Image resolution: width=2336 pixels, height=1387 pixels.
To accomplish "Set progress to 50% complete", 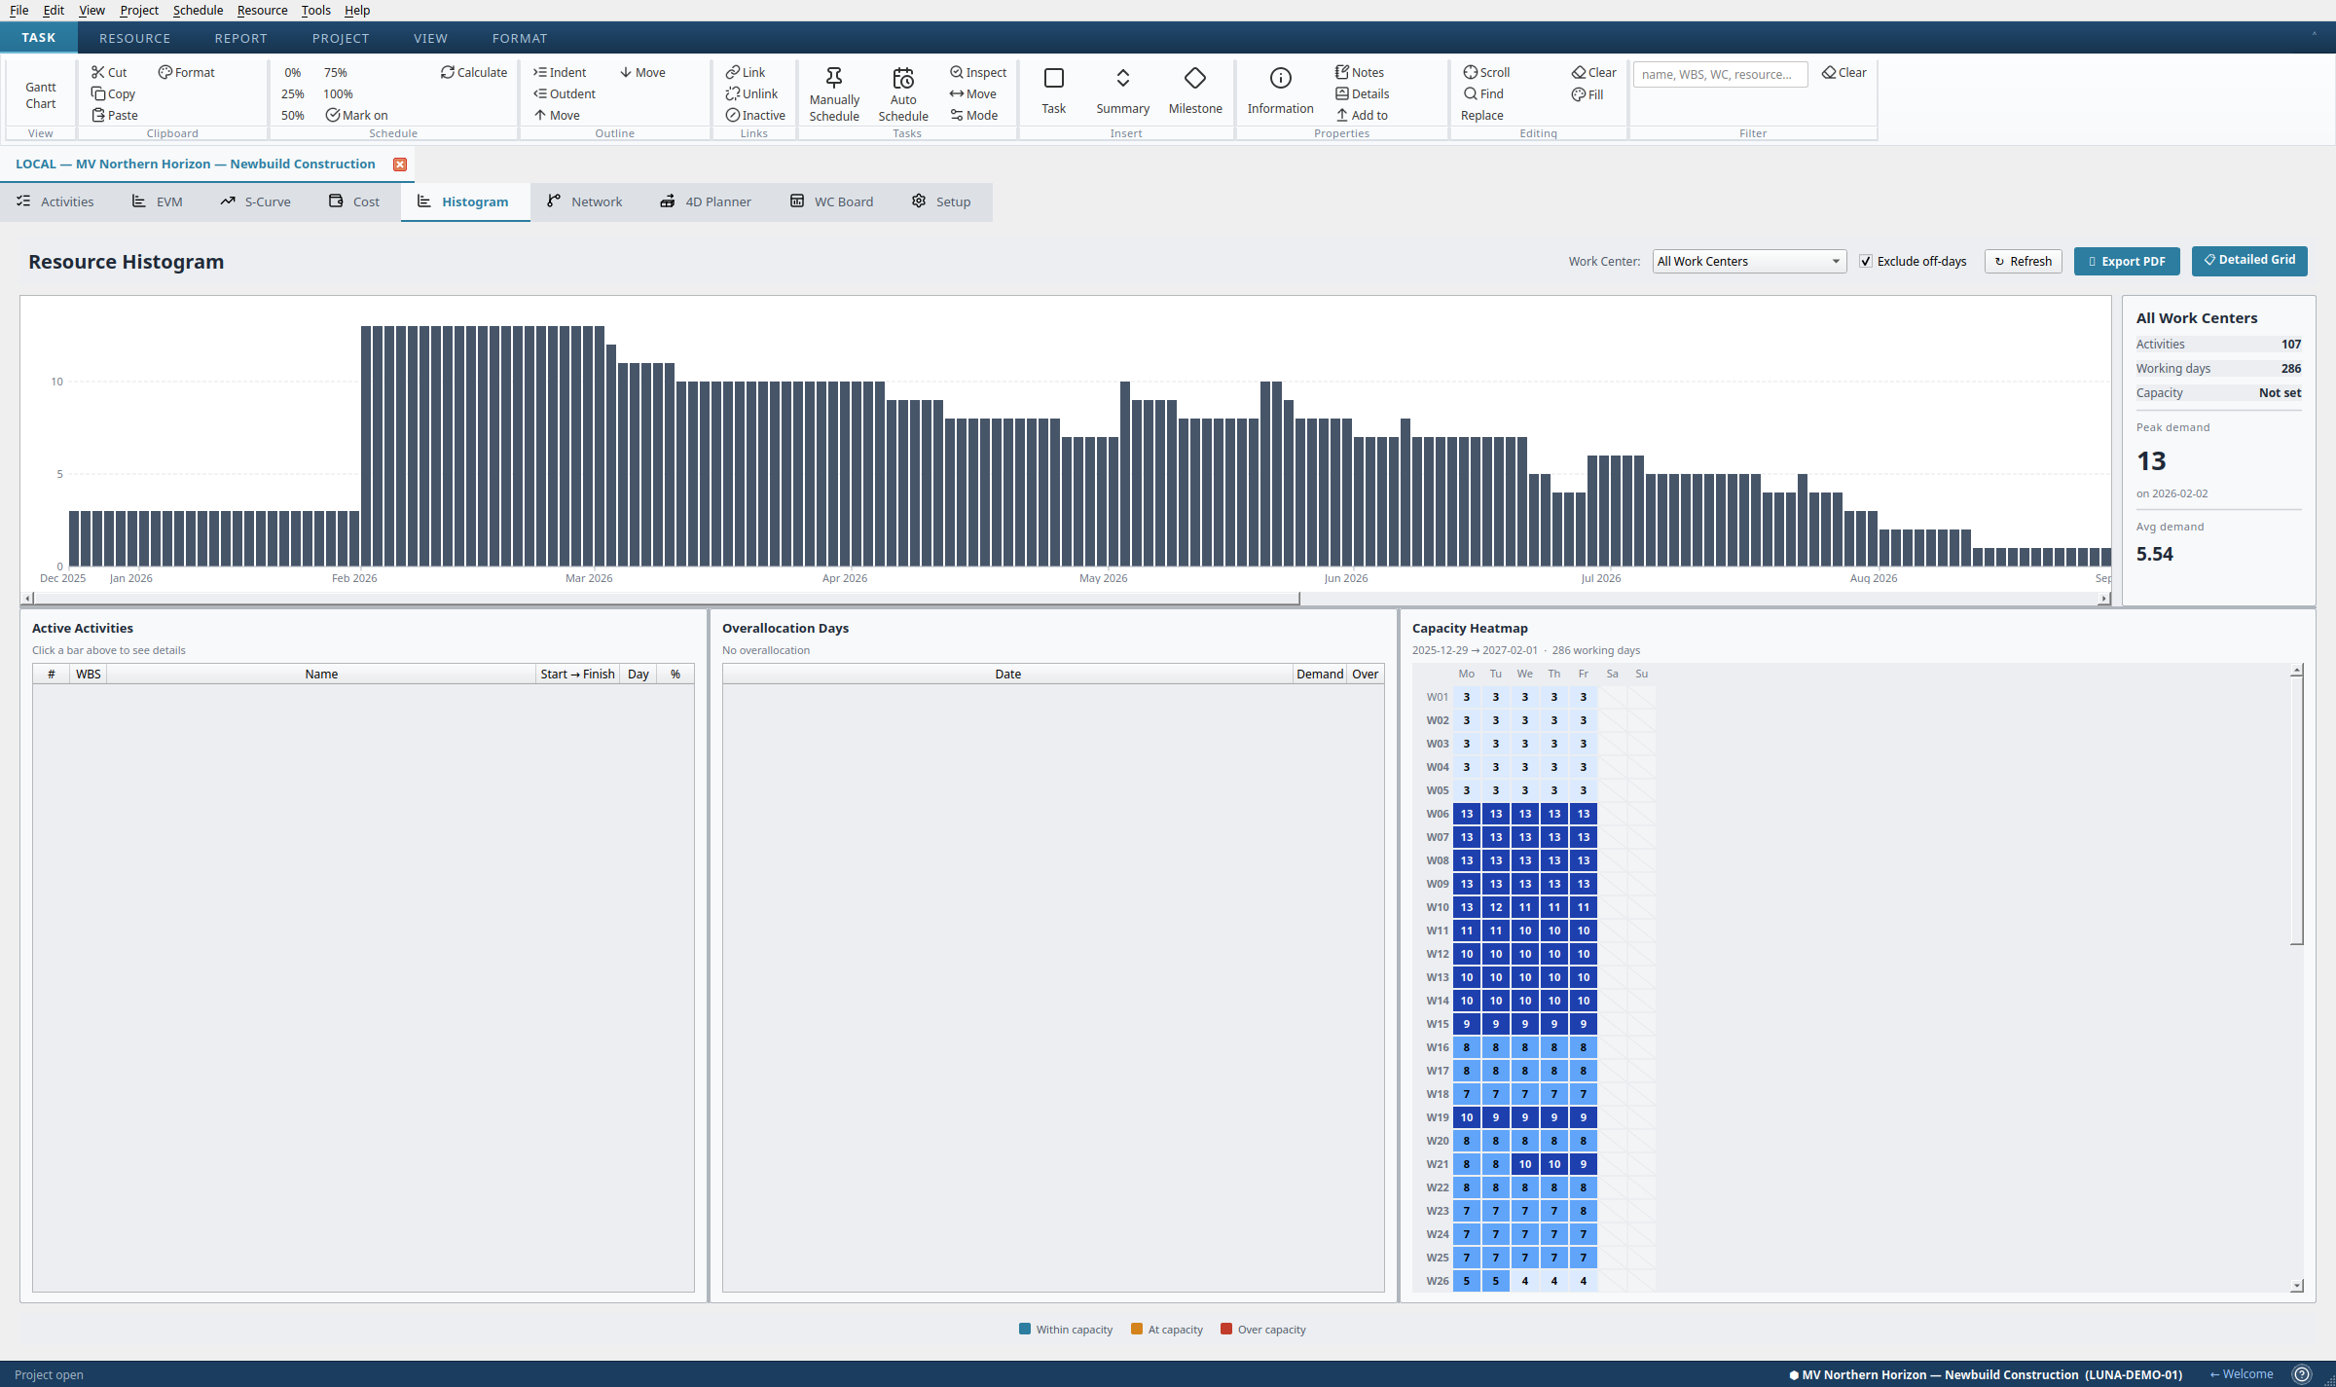I will point(292,115).
